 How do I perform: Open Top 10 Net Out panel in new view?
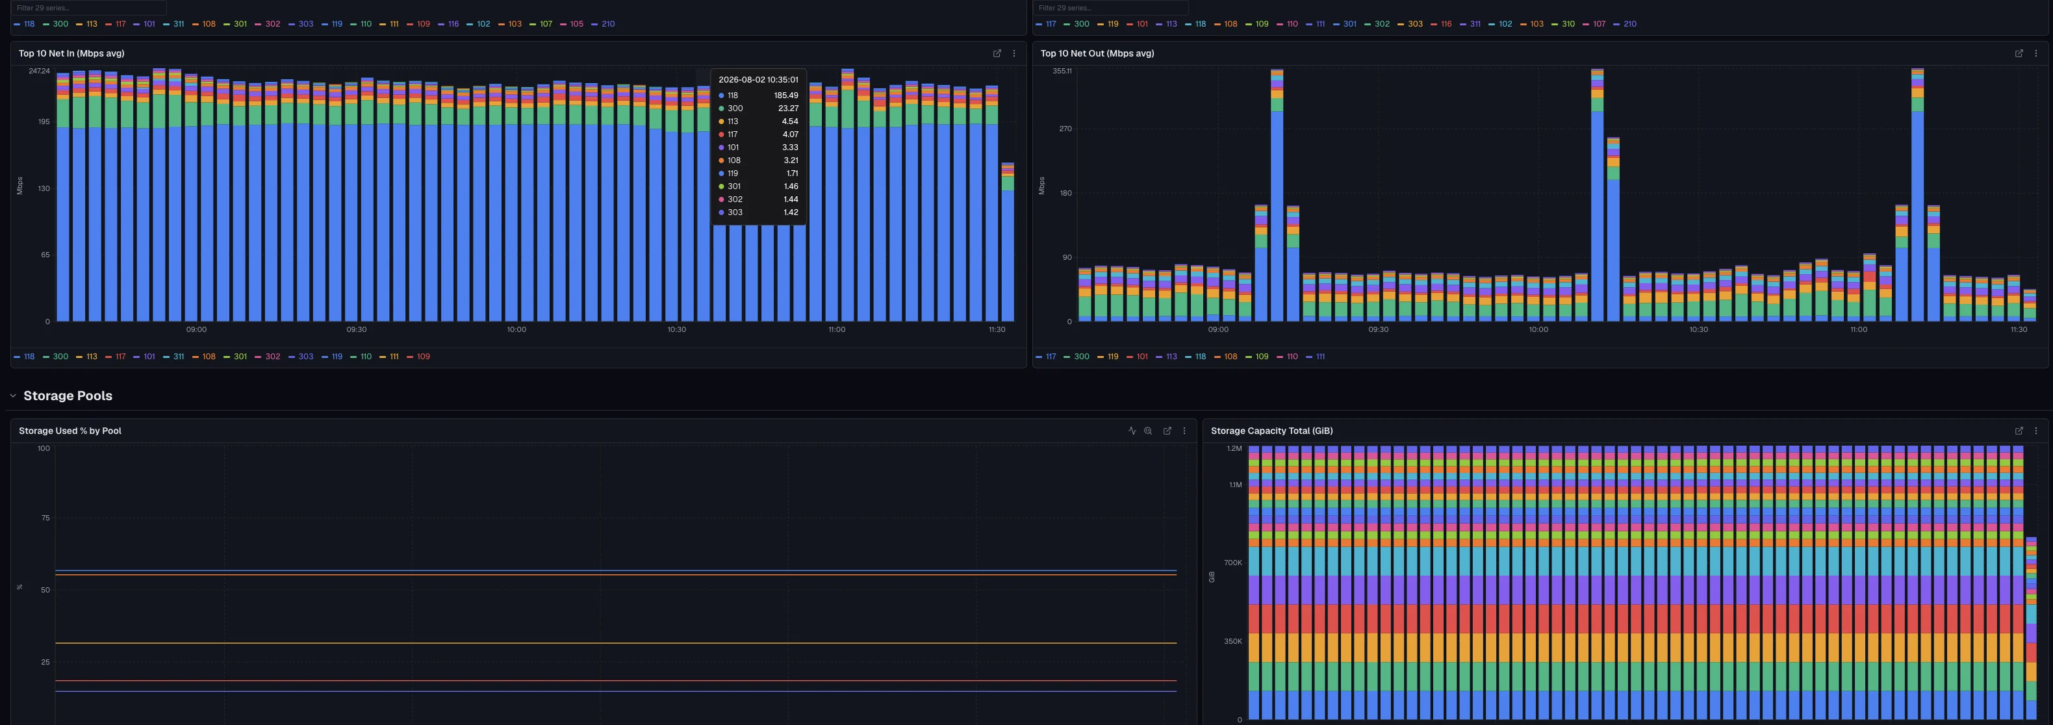point(2019,53)
